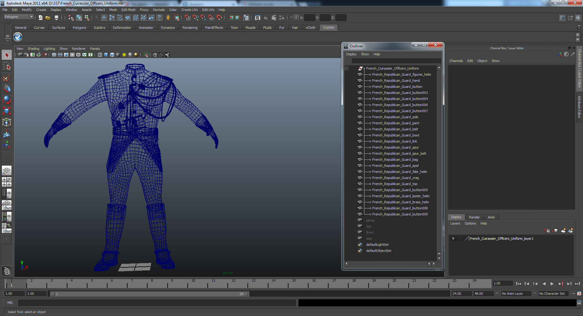Image resolution: width=583 pixels, height=316 pixels.
Task: Click the Soft Modification tool
Action: point(7,133)
